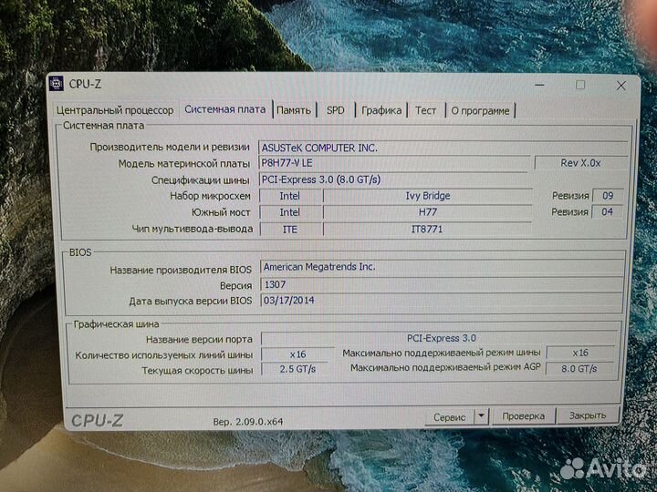Click the ASUSTeK COMPUTER INC. manufacturer field
657x492 pixels.
point(442,148)
